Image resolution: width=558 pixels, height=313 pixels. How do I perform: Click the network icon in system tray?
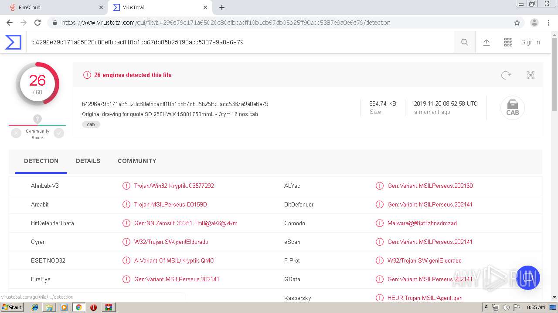495,307
